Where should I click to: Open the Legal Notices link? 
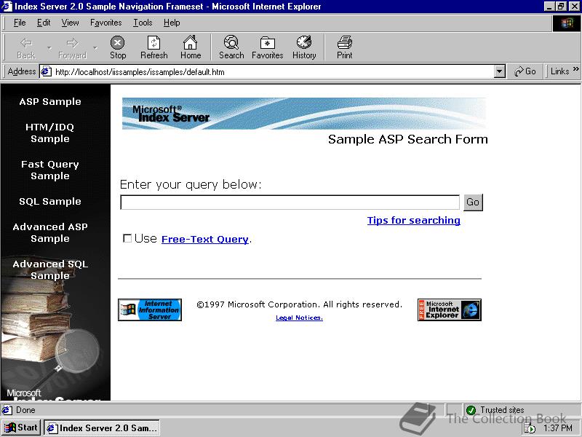(299, 318)
